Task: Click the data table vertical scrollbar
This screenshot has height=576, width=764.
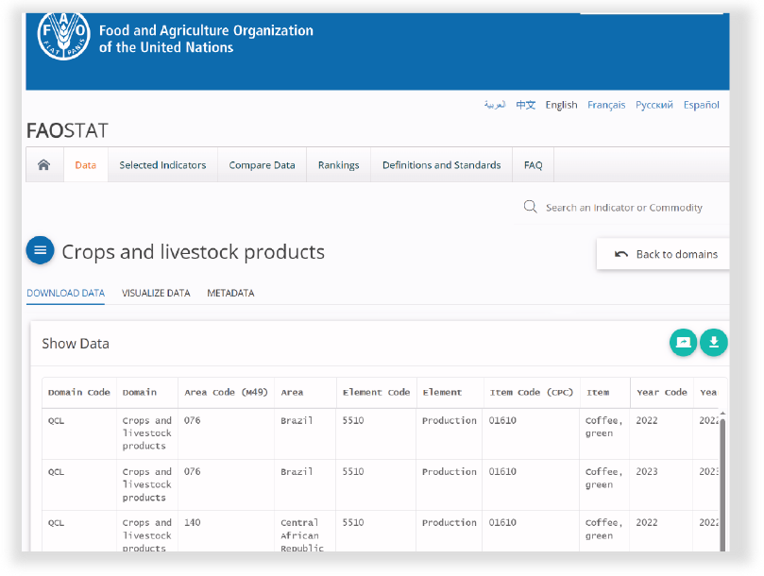Action: point(724,482)
